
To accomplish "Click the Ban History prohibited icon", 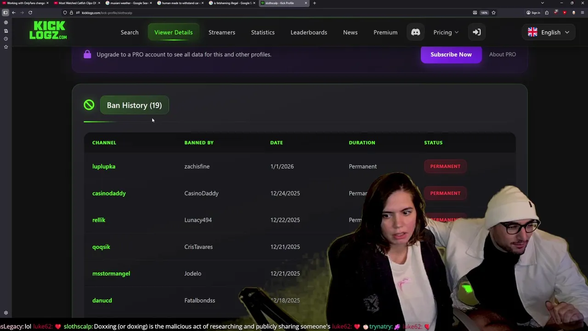I will pyautogui.click(x=89, y=105).
